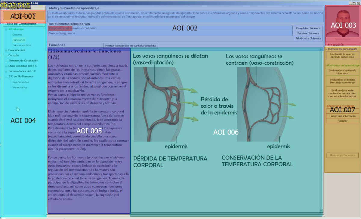
Task: Choose 'Contando lo que ya aprendí sobre esto'
Action: 342,55
